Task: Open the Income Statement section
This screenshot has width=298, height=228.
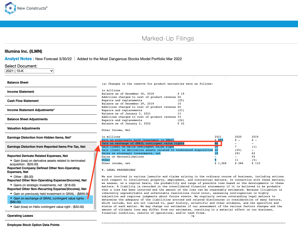Action: click(x=51, y=92)
